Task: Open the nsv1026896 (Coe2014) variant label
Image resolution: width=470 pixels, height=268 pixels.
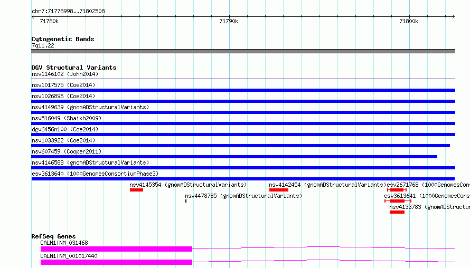Action: [63, 96]
